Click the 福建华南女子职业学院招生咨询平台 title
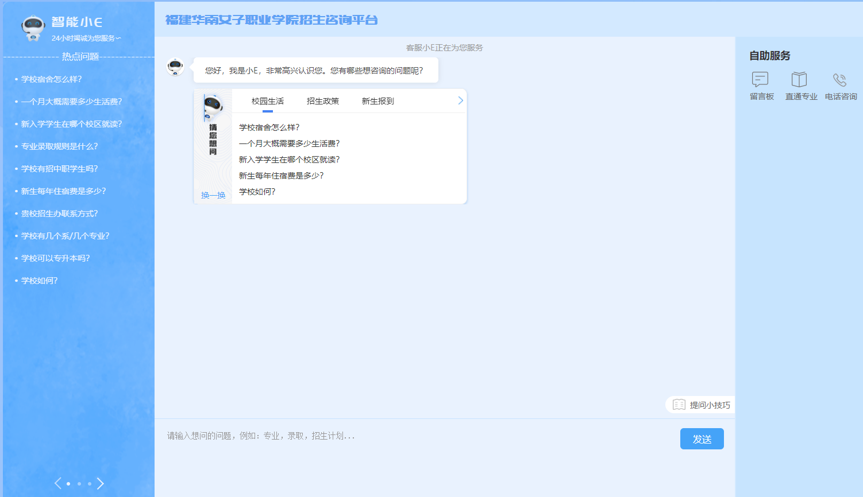 (x=272, y=20)
